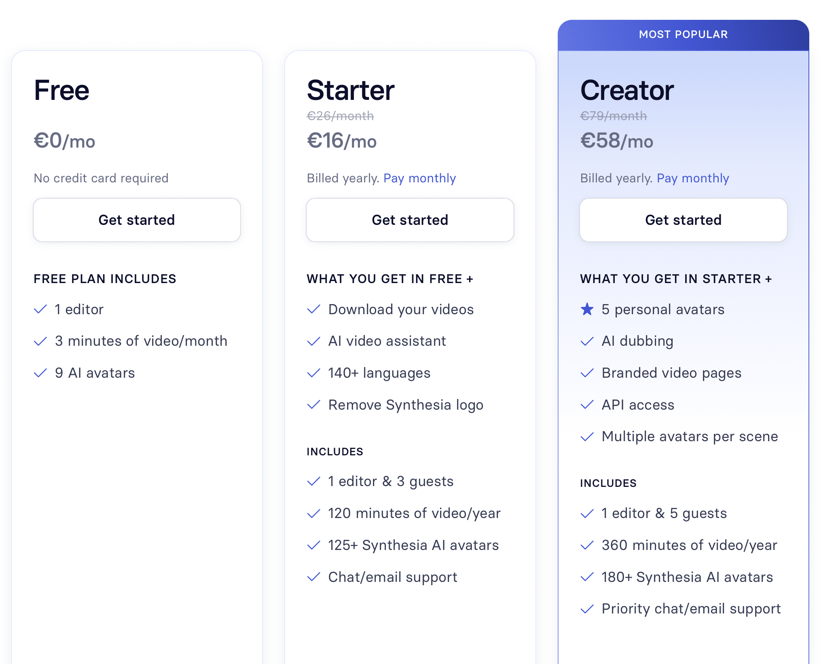Click Get started on the Starter plan
821x664 pixels.
click(x=410, y=220)
